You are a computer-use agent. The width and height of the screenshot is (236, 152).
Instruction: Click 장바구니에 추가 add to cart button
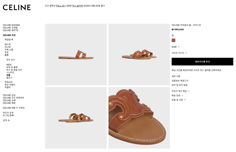click(x=202, y=62)
